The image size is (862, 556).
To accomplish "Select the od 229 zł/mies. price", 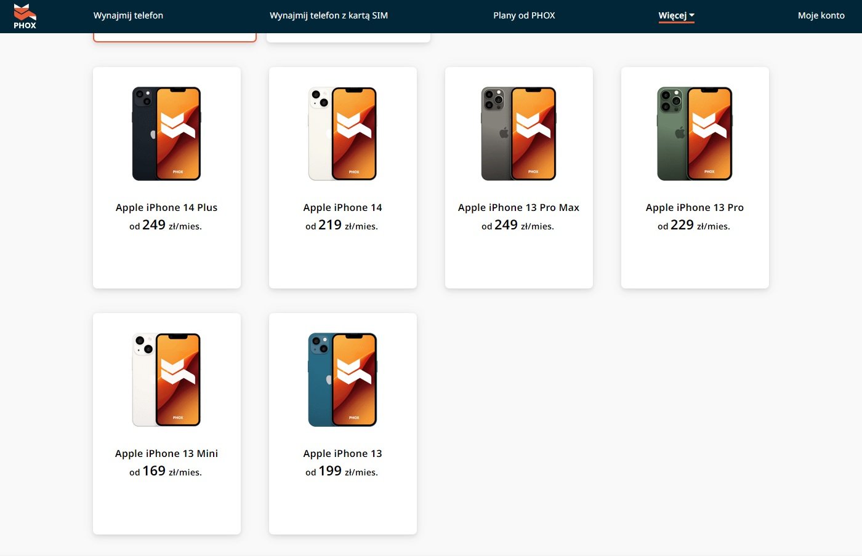I will 694,225.
